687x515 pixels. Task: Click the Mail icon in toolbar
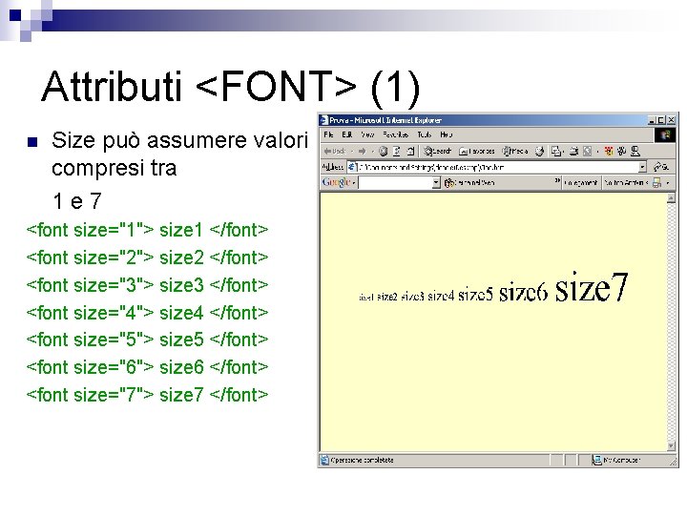556,151
